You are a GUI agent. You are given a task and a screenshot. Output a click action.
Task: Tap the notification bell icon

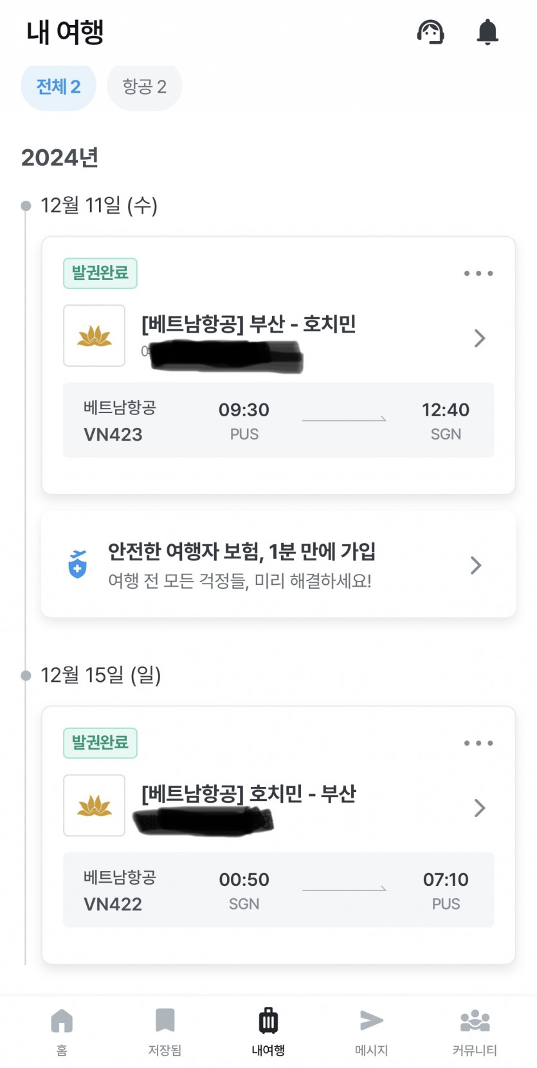point(487,32)
